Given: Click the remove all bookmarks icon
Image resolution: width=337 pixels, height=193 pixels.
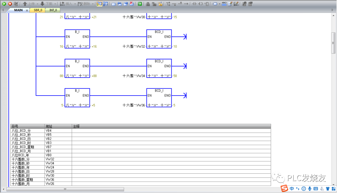Looking at the screenshot, I should [x=132, y=4].
